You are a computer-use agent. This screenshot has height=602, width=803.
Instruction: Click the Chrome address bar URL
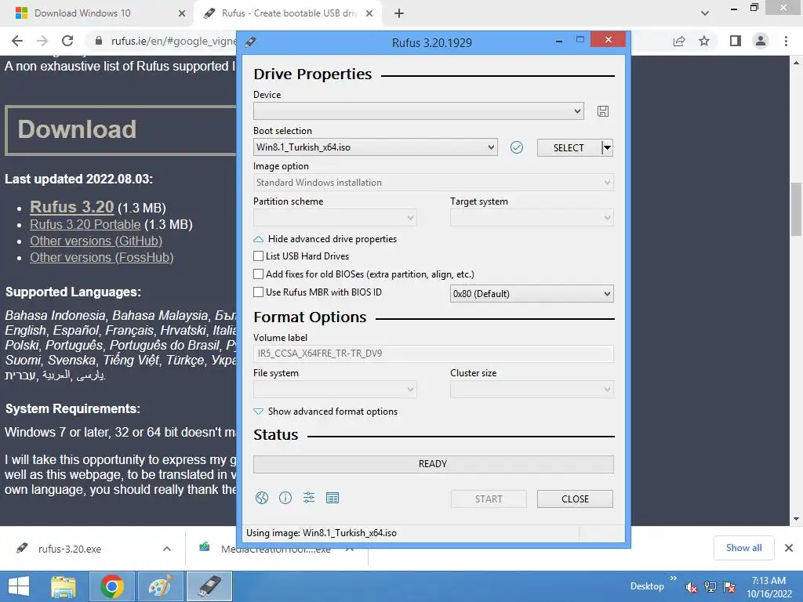173,41
